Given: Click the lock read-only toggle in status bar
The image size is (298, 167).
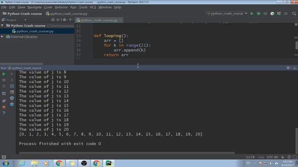Looking at the screenshot, I should 283,157.
